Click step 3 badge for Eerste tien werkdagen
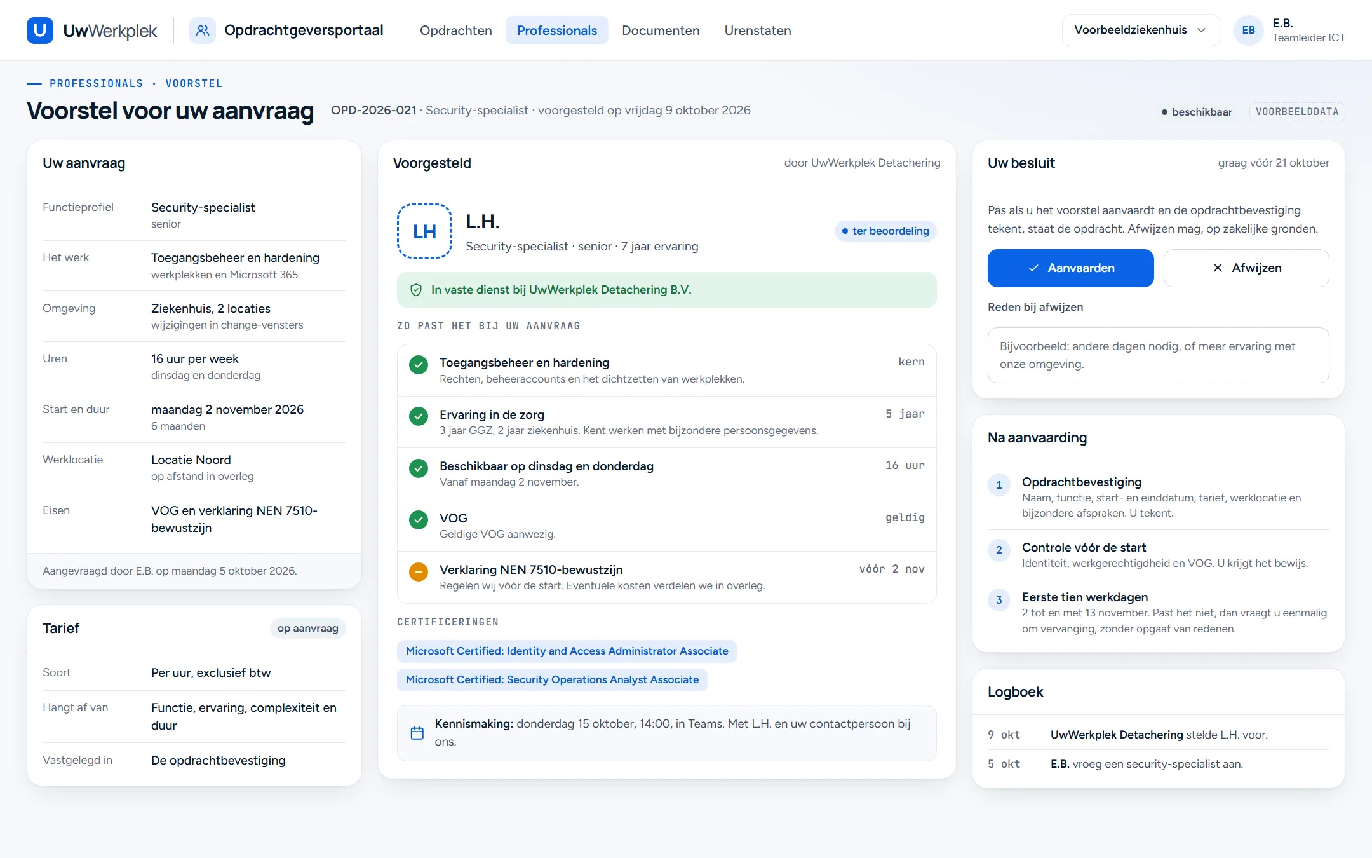This screenshot has height=858, width=1372. 999,600
